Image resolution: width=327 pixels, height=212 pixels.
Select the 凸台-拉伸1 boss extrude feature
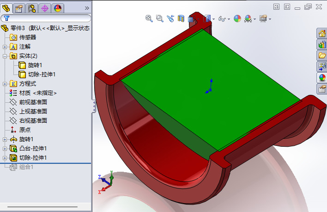pyautogui.click(x=28, y=149)
